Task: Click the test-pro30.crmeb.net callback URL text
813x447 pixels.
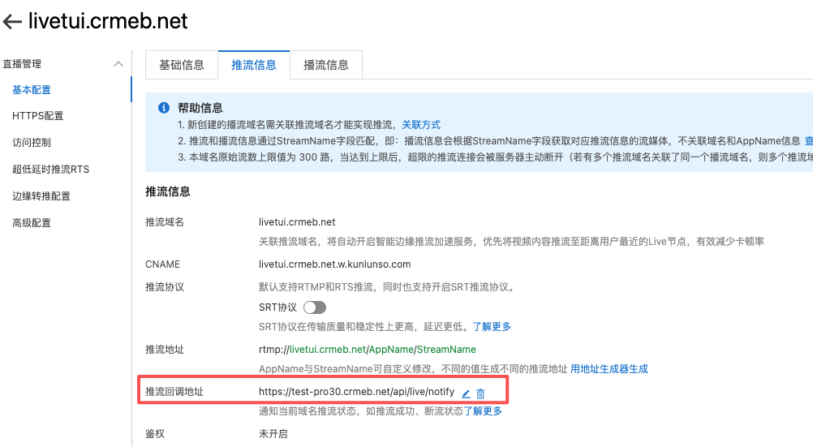Action: click(x=356, y=392)
